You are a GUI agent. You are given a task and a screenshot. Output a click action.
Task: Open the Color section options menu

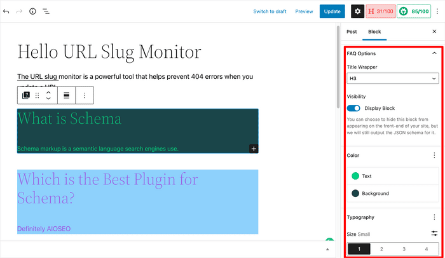(434, 155)
